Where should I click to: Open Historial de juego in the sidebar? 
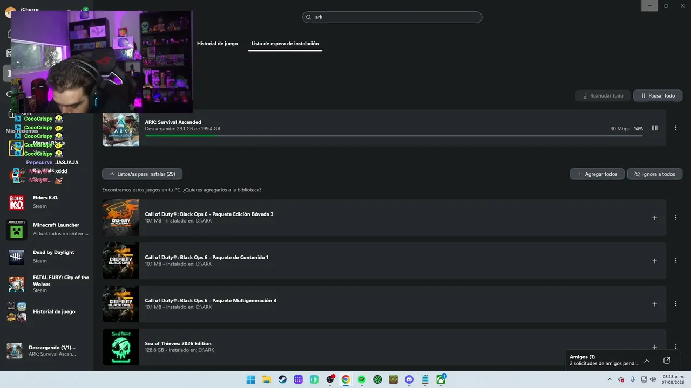tap(47, 311)
